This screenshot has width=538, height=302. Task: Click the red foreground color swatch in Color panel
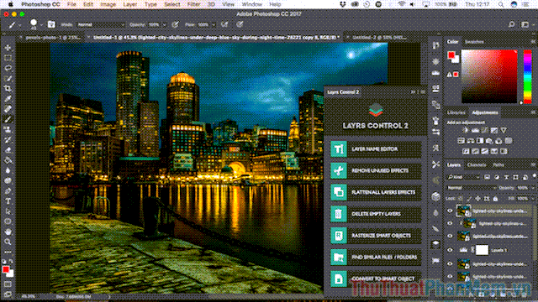(451, 55)
